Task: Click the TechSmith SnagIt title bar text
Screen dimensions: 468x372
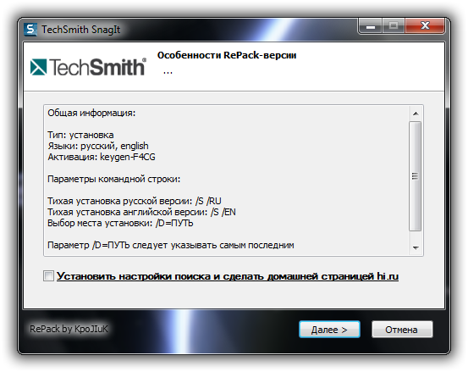Action: [80, 30]
